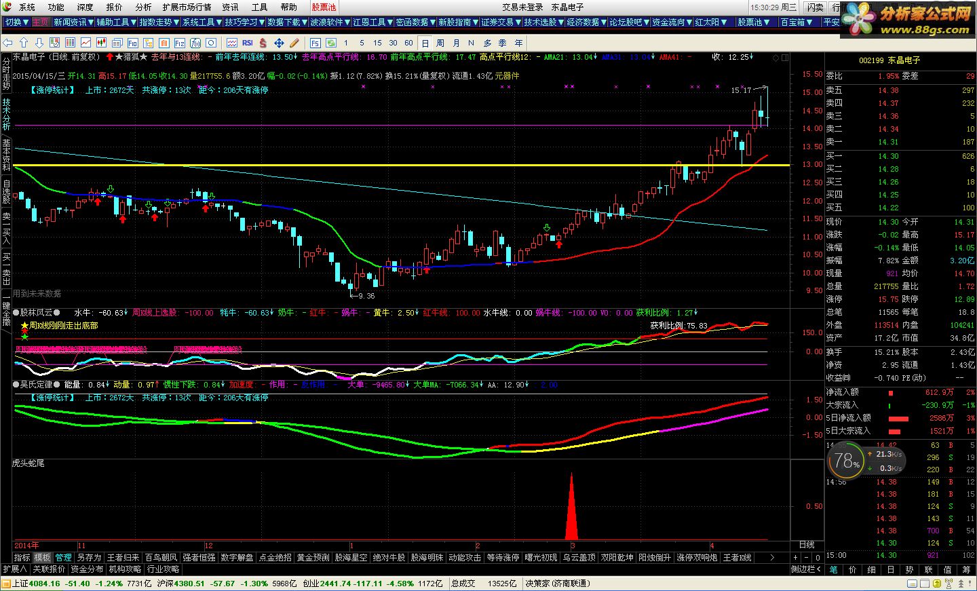This screenshot has width=977, height=591.
Task: Click the F10 company info icon
Action: click(132, 43)
